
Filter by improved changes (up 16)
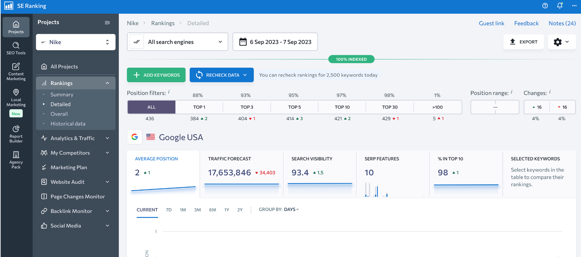pos(537,107)
